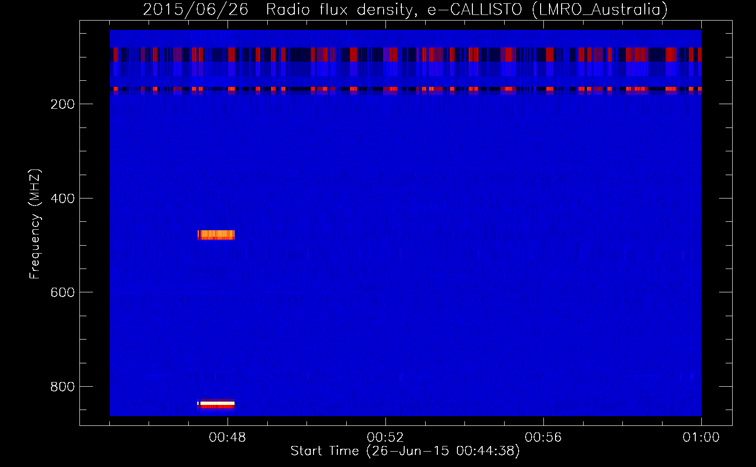This screenshot has height=467, width=756.
Task: Click the 00:48 time axis label
Action: tap(228, 438)
